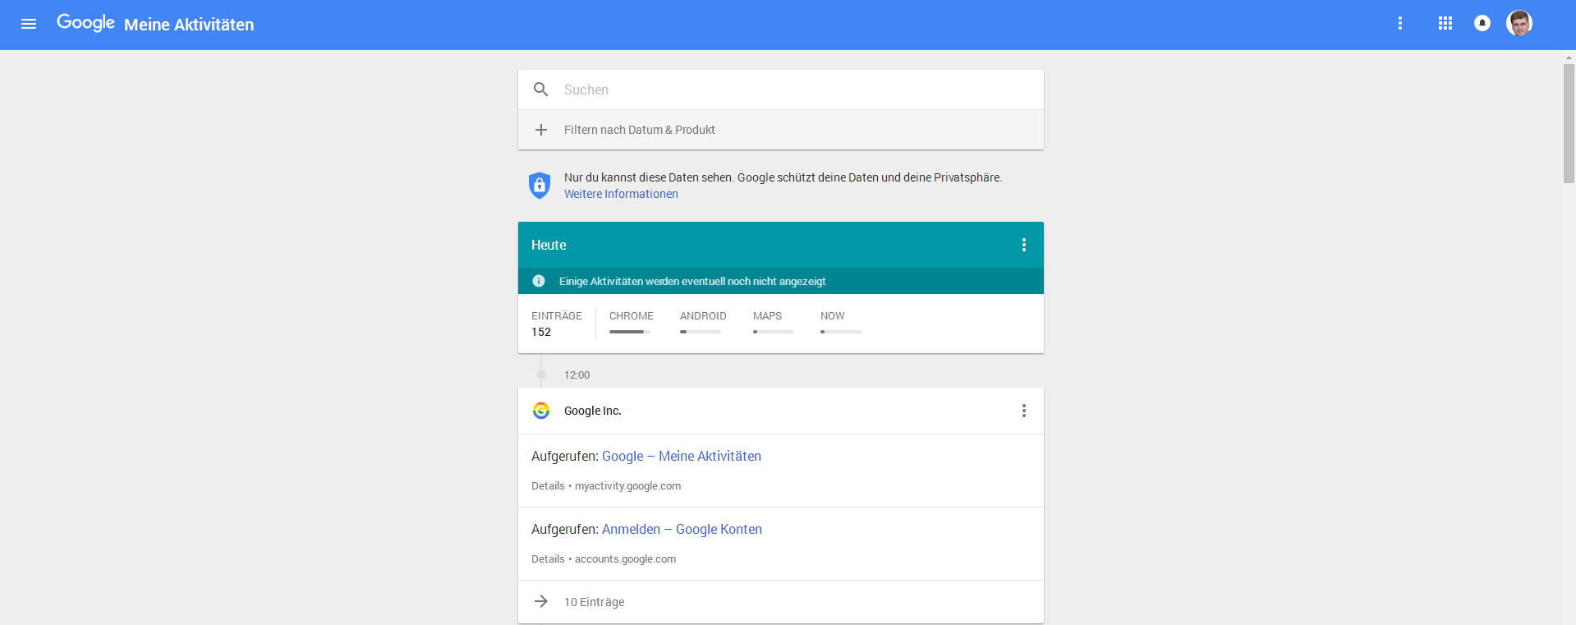Screen dimensions: 1576x625
Task: Open Google – Meine Aktivitäten link
Action: (682, 456)
